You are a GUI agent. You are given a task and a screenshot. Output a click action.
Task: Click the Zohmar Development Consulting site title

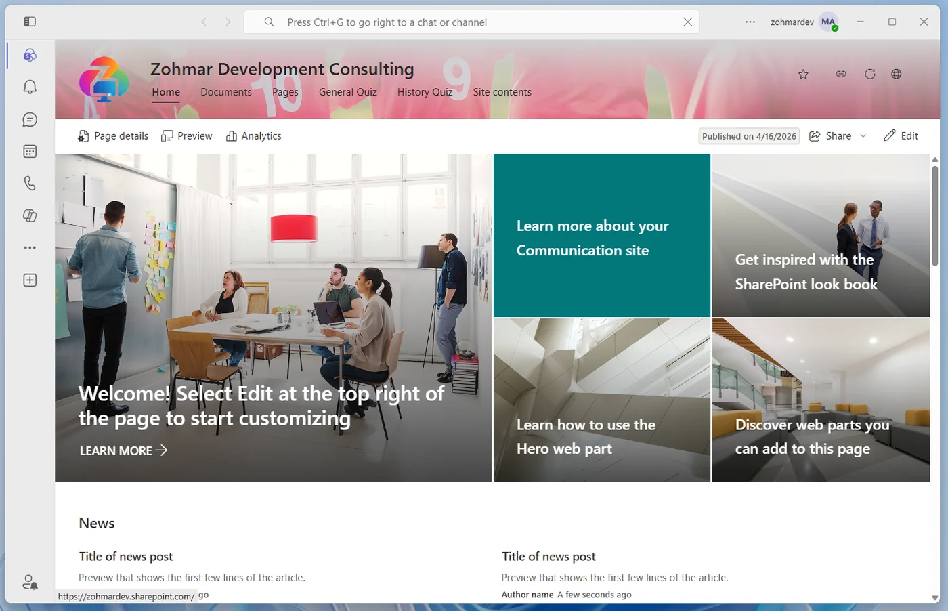(282, 69)
